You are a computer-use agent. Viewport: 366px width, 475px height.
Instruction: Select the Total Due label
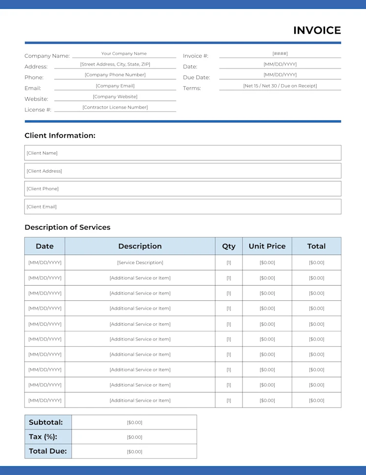point(48,451)
